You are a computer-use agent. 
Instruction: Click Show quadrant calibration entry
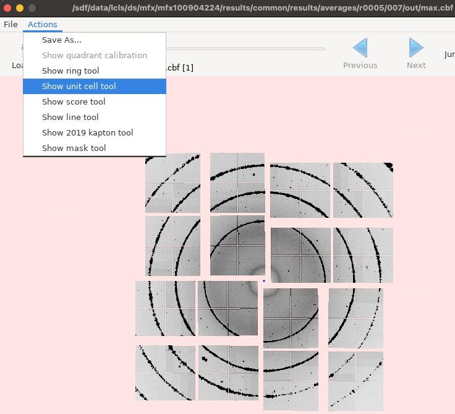click(95, 56)
